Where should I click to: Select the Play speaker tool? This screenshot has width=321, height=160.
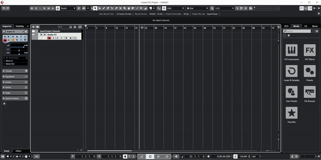[x=141, y=8]
